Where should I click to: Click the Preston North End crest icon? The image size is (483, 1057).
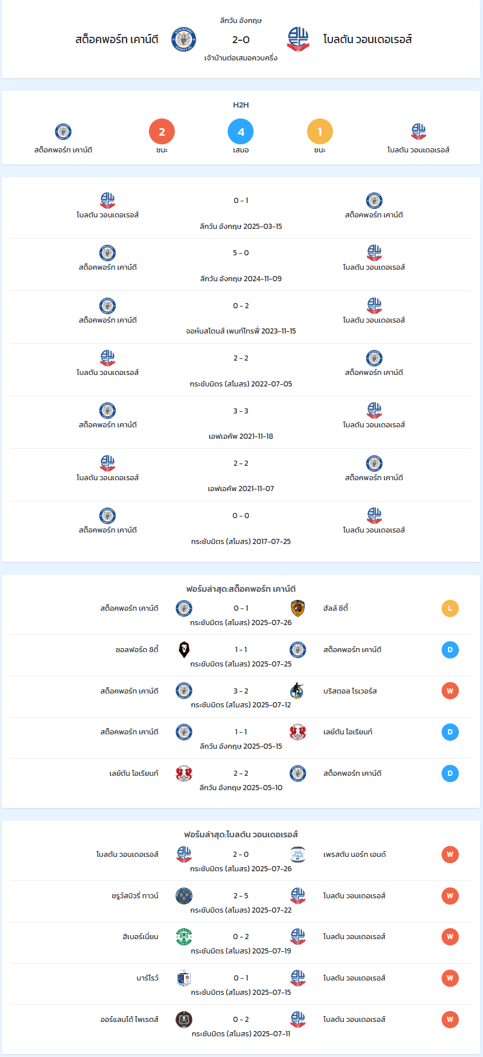298,855
